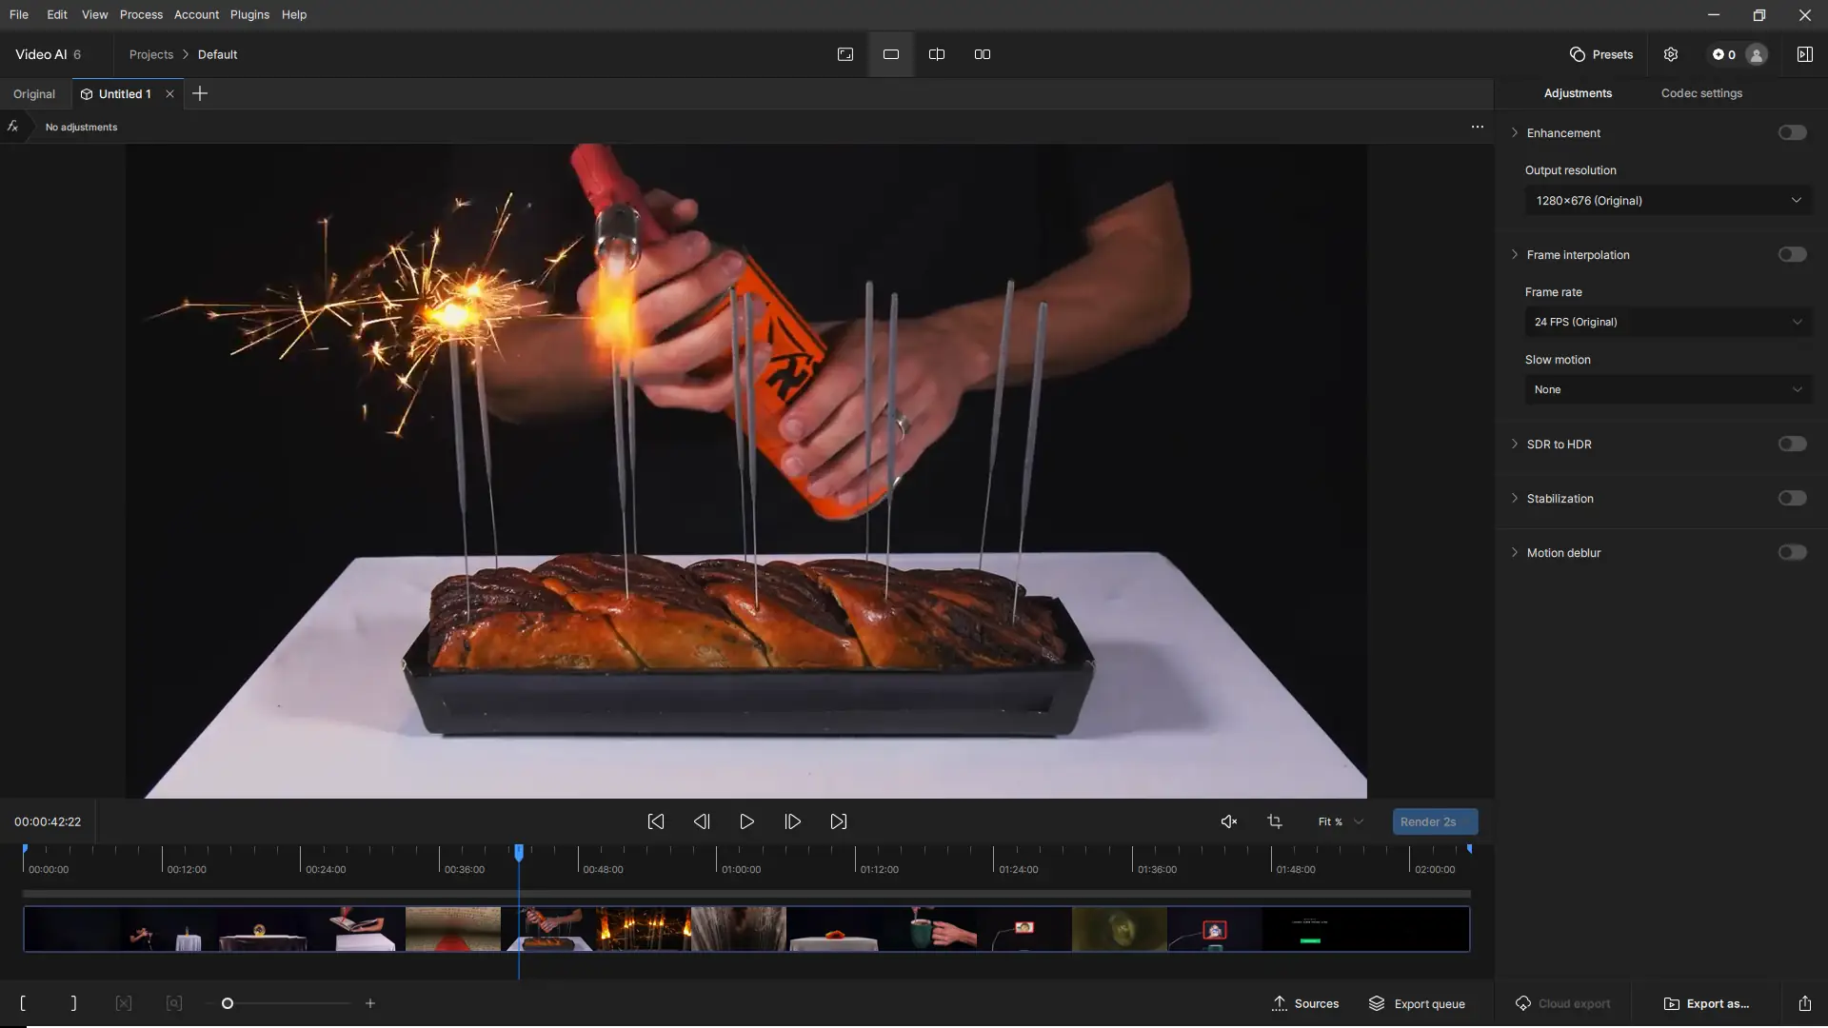
Task: Click the crop tool icon
Action: tap(1275, 821)
